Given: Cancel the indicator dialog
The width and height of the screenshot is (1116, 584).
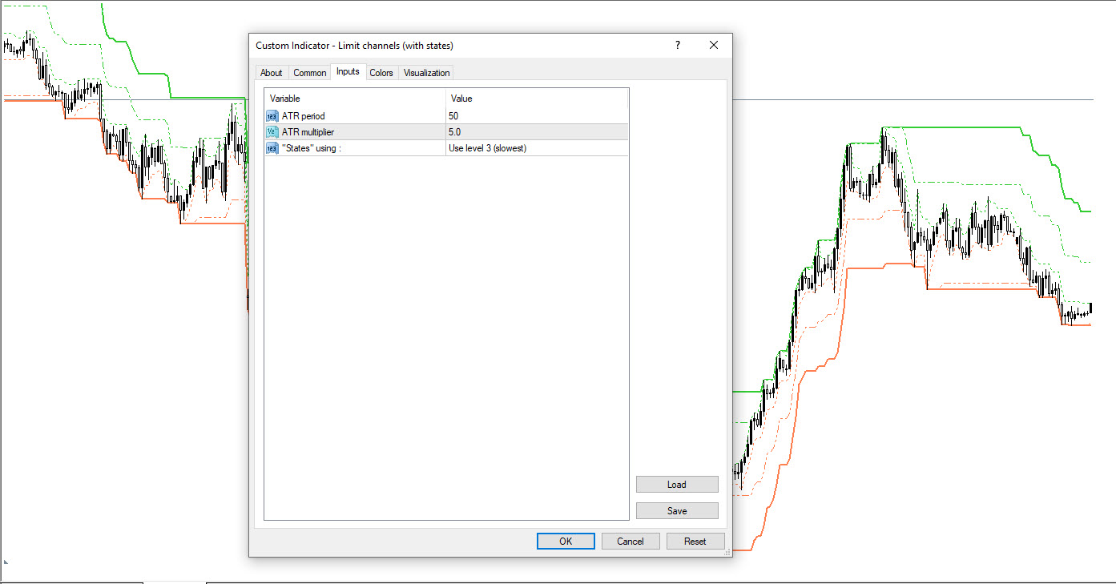Looking at the screenshot, I should [x=631, y=542].
